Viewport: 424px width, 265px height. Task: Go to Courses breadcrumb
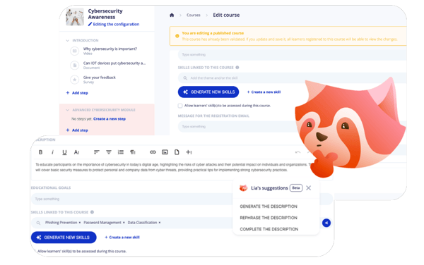(x=194, y=15)
